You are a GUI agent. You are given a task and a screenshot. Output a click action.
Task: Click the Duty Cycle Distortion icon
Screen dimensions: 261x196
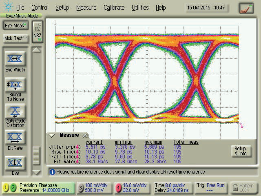pos(15,111)
